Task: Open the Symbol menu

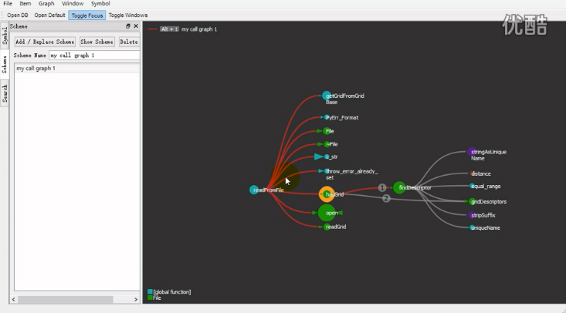Action: 100,4
